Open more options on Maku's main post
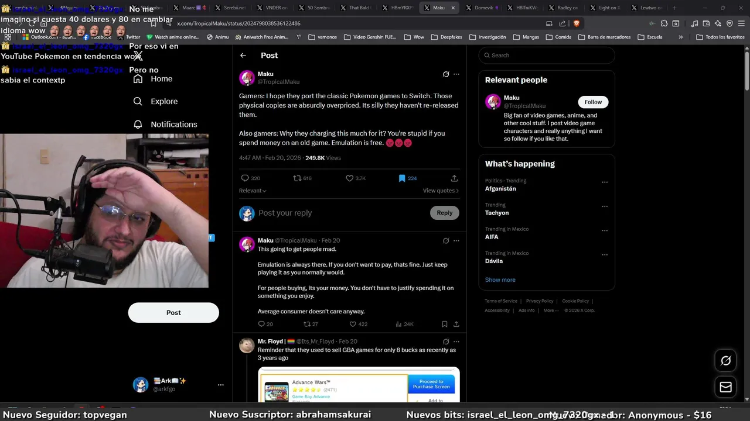The height and width of the screenshot is (421, 750). point(456,74)
